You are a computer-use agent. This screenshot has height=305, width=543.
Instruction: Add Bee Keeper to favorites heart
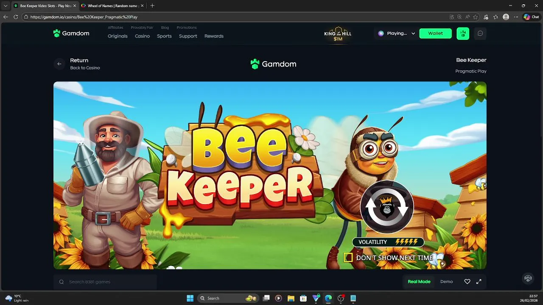point(467,282)
